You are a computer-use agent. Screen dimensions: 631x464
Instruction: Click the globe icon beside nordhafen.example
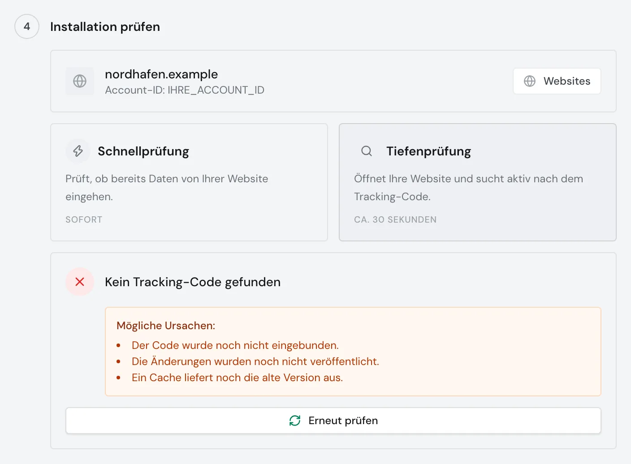pyautogui.click(x=80, y=81)
